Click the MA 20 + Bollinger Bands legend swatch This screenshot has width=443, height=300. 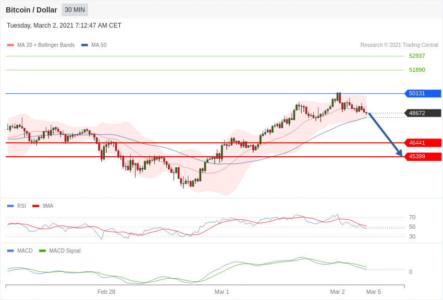pyautogui.click(x=10, y=45)
